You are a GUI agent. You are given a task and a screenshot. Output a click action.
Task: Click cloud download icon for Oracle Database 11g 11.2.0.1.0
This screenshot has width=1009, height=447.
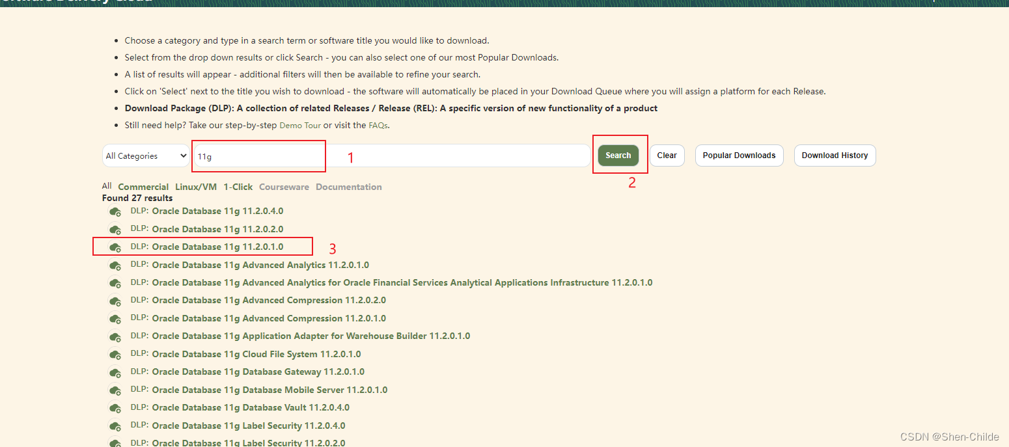pos(115,247)
